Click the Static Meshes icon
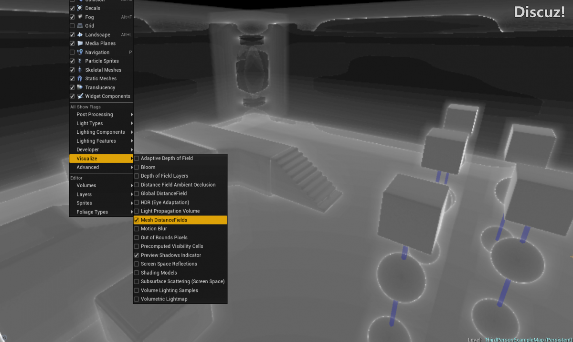This screenshot has height=342, width=573. point(80,78)
